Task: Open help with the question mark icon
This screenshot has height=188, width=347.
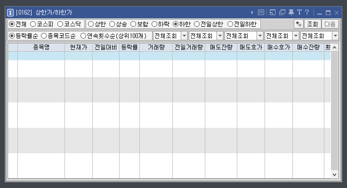Action: [x=307, y=12]
